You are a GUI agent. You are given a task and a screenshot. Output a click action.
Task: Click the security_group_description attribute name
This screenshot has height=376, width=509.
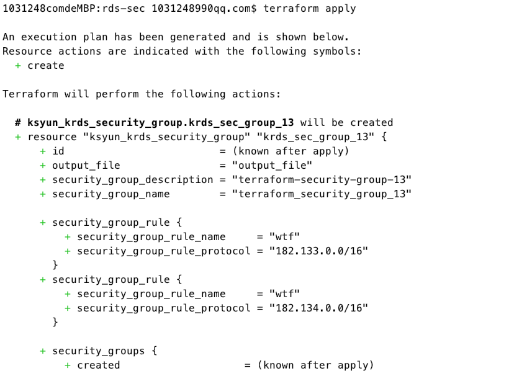[132, 180]
